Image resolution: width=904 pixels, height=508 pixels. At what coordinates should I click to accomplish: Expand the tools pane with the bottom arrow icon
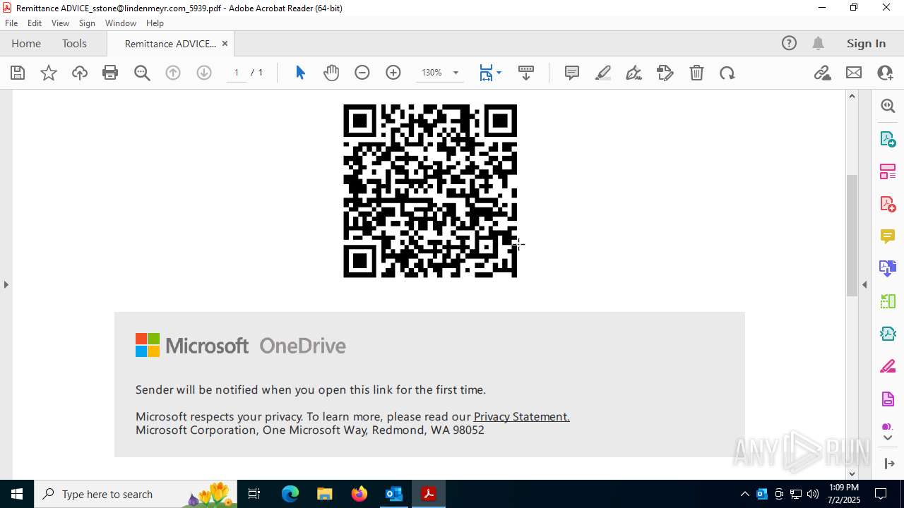click(x=888, y=464)
